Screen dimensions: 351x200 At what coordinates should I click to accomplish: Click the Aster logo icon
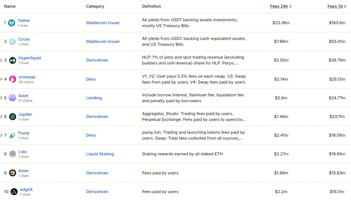coord(12,173)
